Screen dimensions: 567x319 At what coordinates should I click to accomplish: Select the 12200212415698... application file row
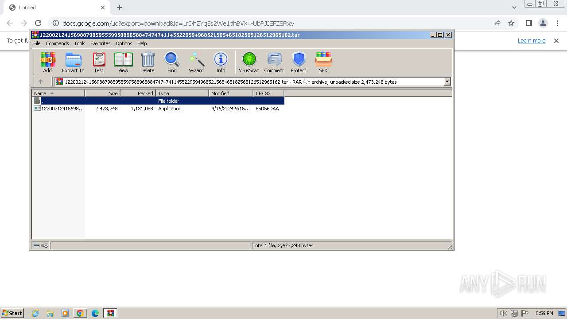(158, 109)
